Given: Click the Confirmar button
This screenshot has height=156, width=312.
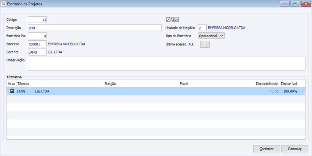Looking at the screenshot, I should (x=266, y=149).
